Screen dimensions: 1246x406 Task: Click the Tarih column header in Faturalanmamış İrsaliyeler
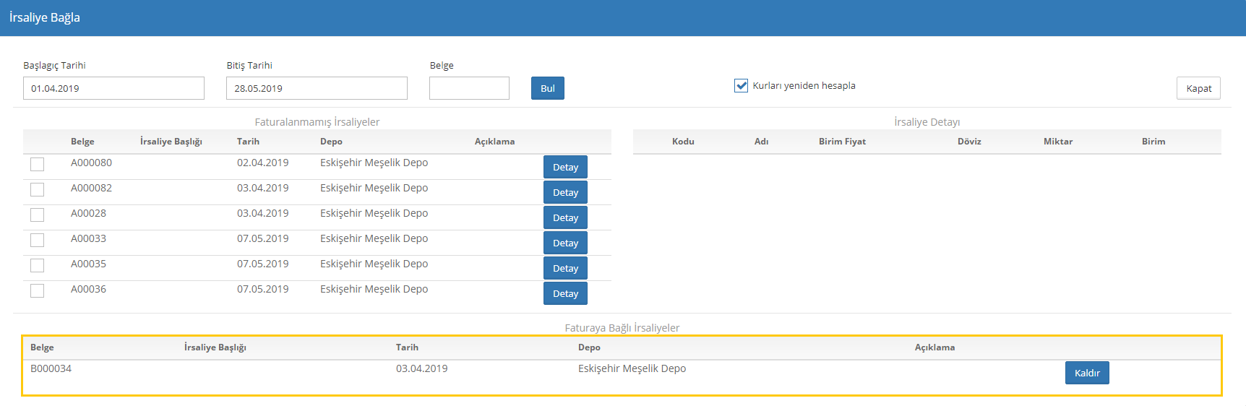(248, 142)
